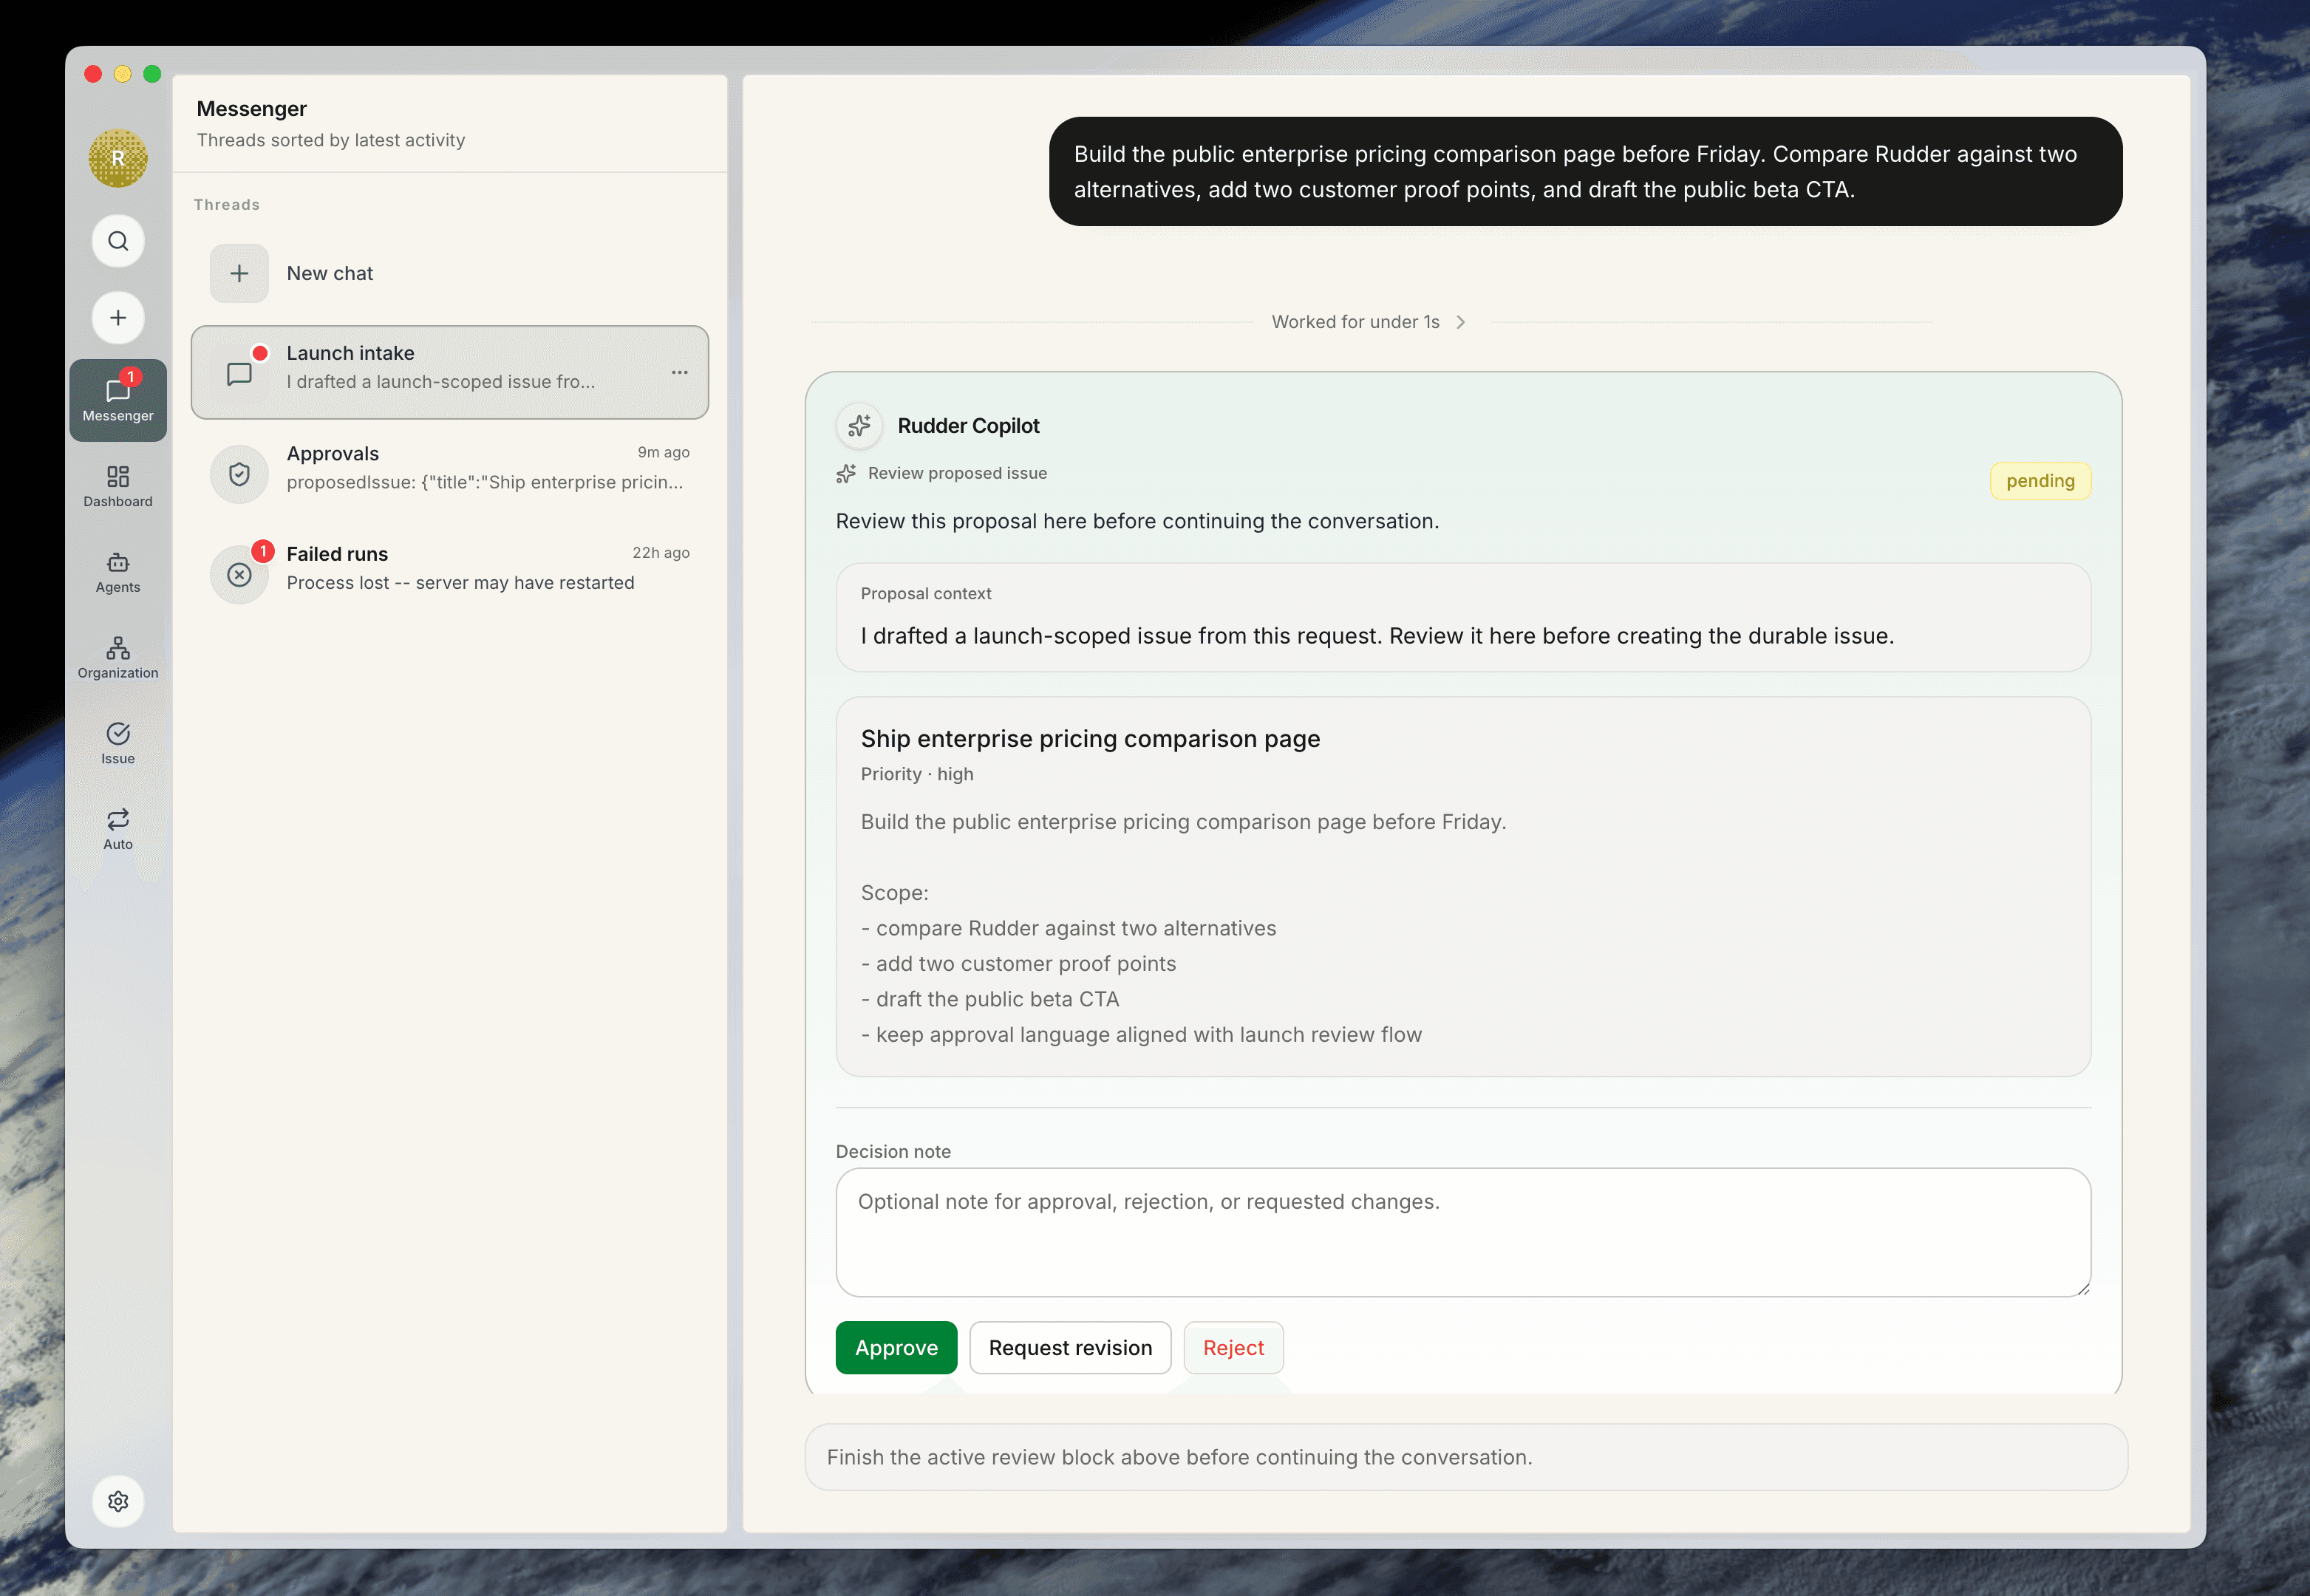Click the 'Decision note' label
Image resolution: width=2310 pixels, height=1596 pixels.
click(893, 1152)
